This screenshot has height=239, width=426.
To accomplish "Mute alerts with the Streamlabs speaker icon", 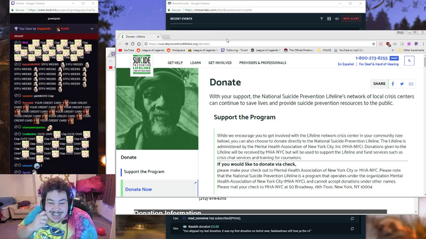I will pos(337,19).
